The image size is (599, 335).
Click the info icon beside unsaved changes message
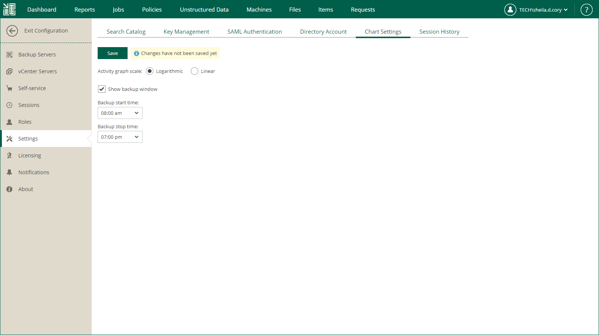pos(137,53)
